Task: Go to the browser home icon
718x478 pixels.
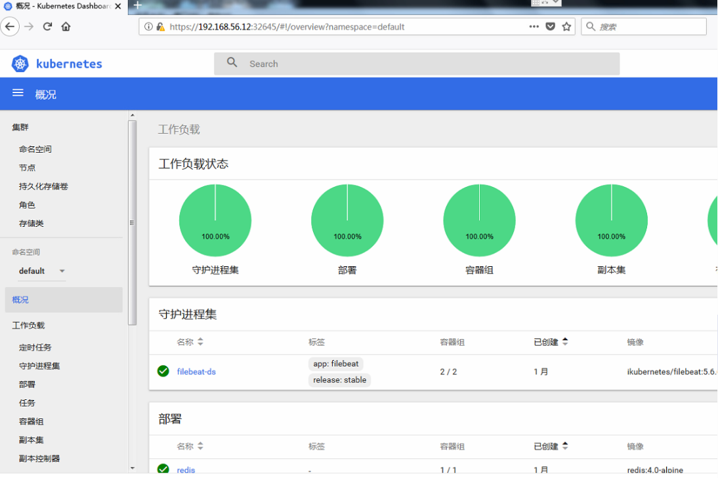Action: (x=66, y=27)
